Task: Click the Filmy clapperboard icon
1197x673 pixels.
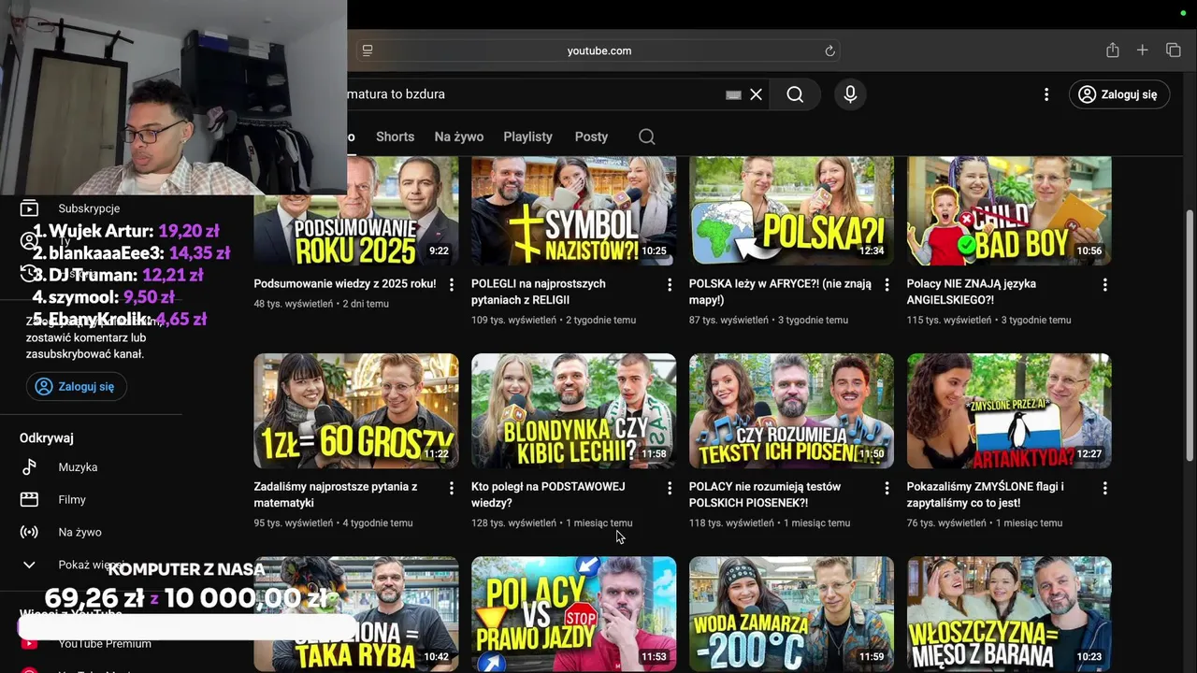Action: [30, 500]
